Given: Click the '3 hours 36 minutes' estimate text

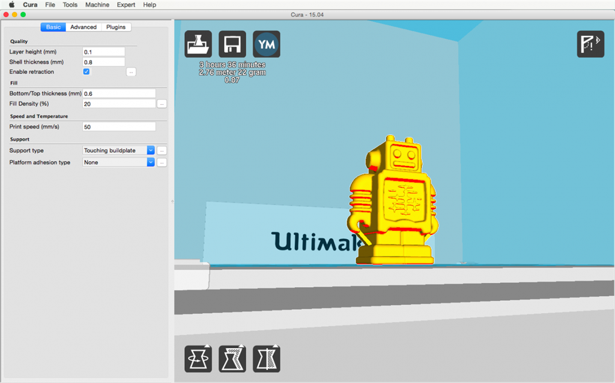Looking at the screenshot, I should pos(232,65).
